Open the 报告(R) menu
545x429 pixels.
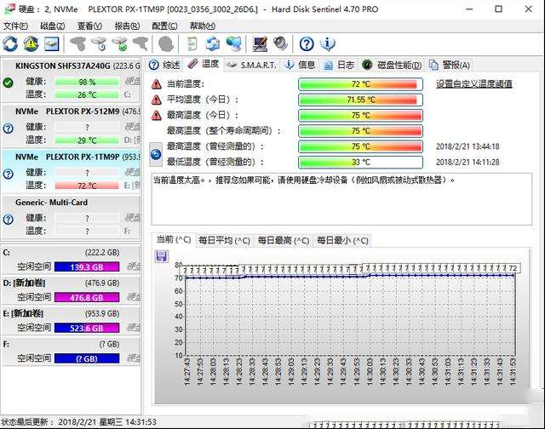(x=127, y=26)
